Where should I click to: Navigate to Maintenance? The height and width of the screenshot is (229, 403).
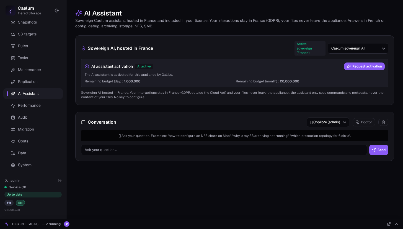[33, 70]
